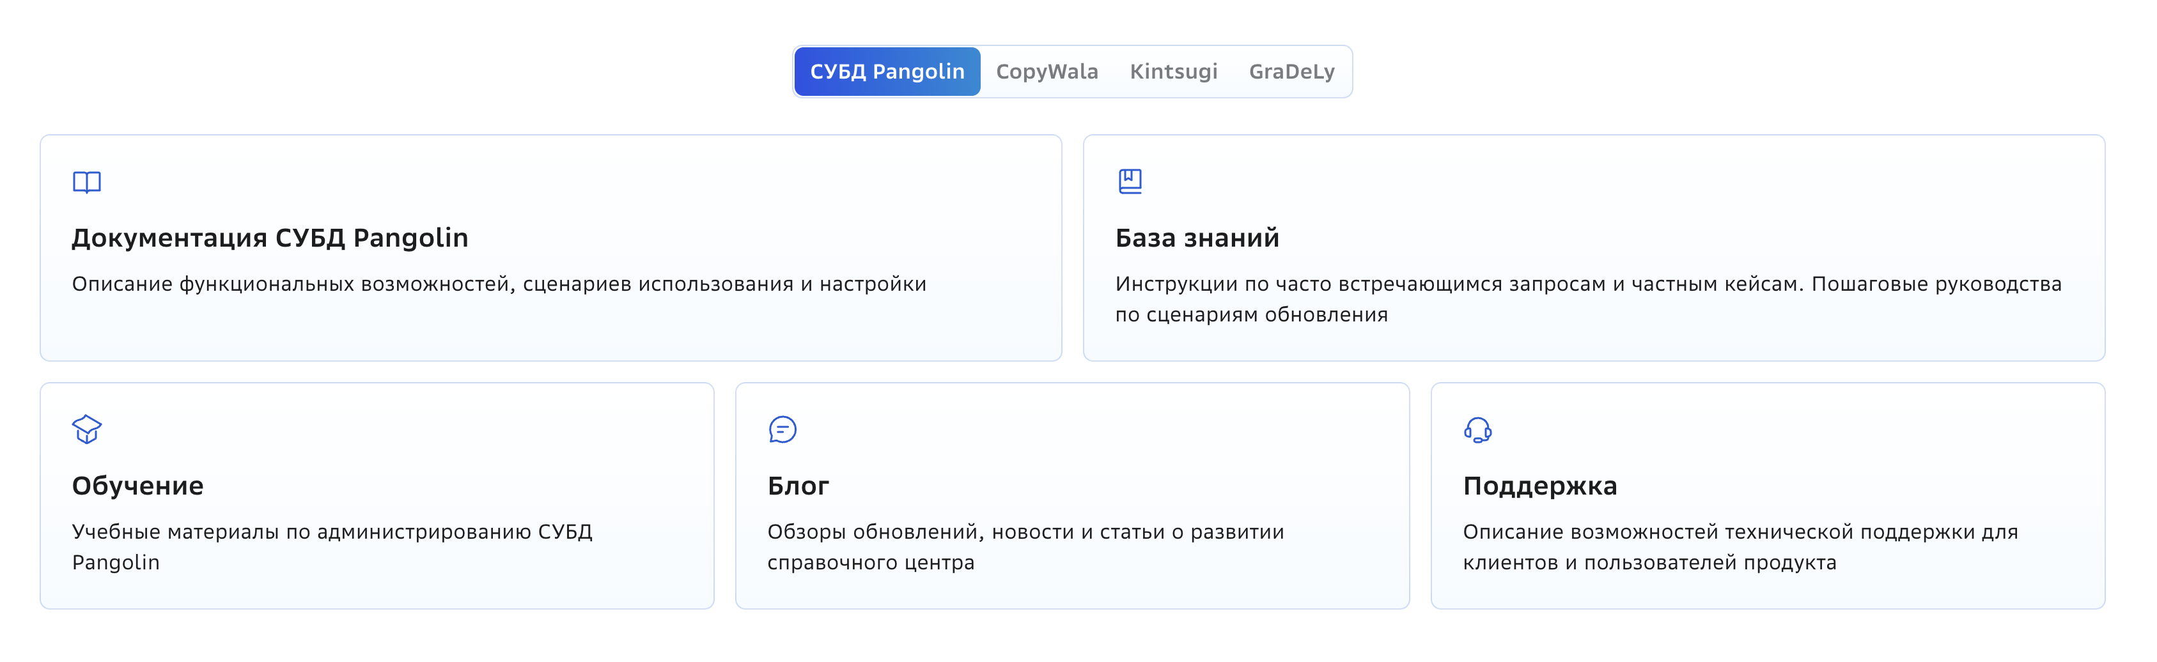This screenshot has height=662, width=2157.
Task: Open Документация СУБД Pangolin heading
Action: click(x=270, y=238)
